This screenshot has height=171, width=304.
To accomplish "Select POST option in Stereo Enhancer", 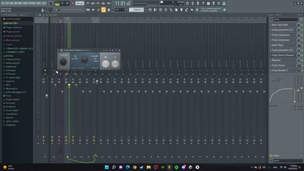I will pos(75,58).
